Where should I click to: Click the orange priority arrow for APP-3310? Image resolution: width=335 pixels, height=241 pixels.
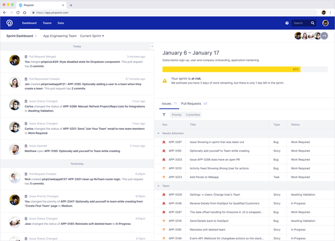(x=164, y=168)
